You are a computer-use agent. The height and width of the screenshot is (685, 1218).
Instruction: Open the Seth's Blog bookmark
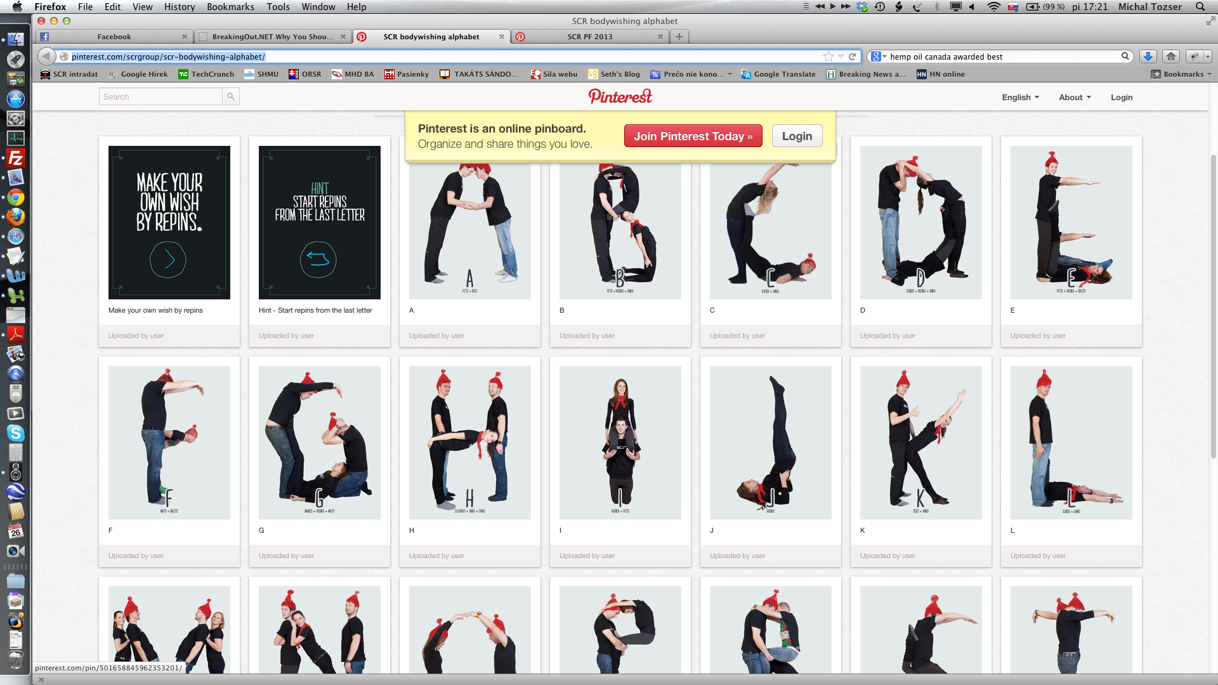(613, 74)
